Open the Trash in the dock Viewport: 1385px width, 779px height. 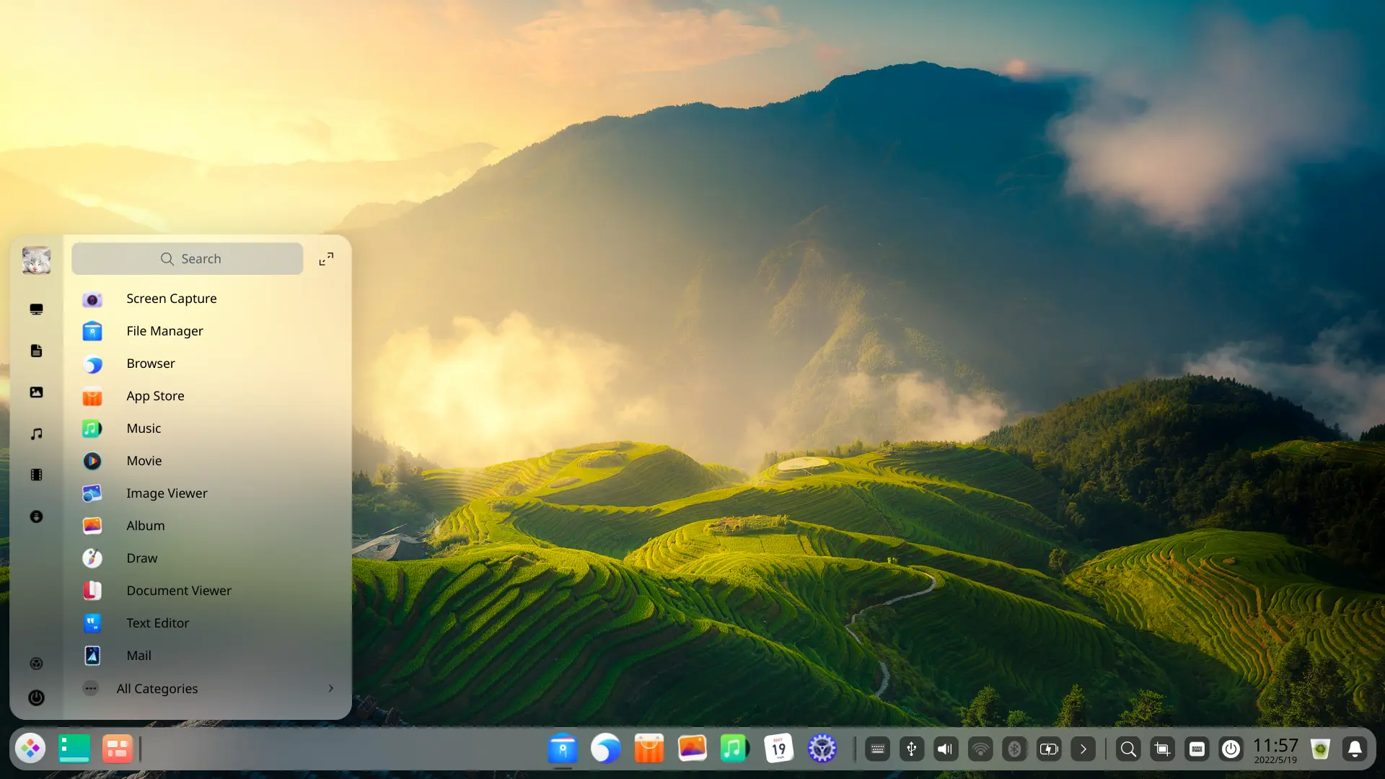(1320, 749)
